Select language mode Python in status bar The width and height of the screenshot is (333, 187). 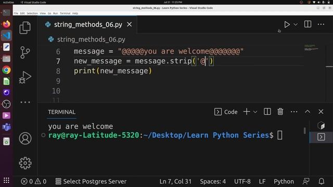click(x=284, y=181)
